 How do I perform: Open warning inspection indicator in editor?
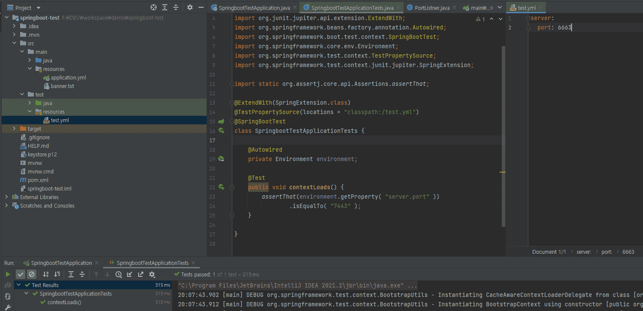click(x=480, y=19)
